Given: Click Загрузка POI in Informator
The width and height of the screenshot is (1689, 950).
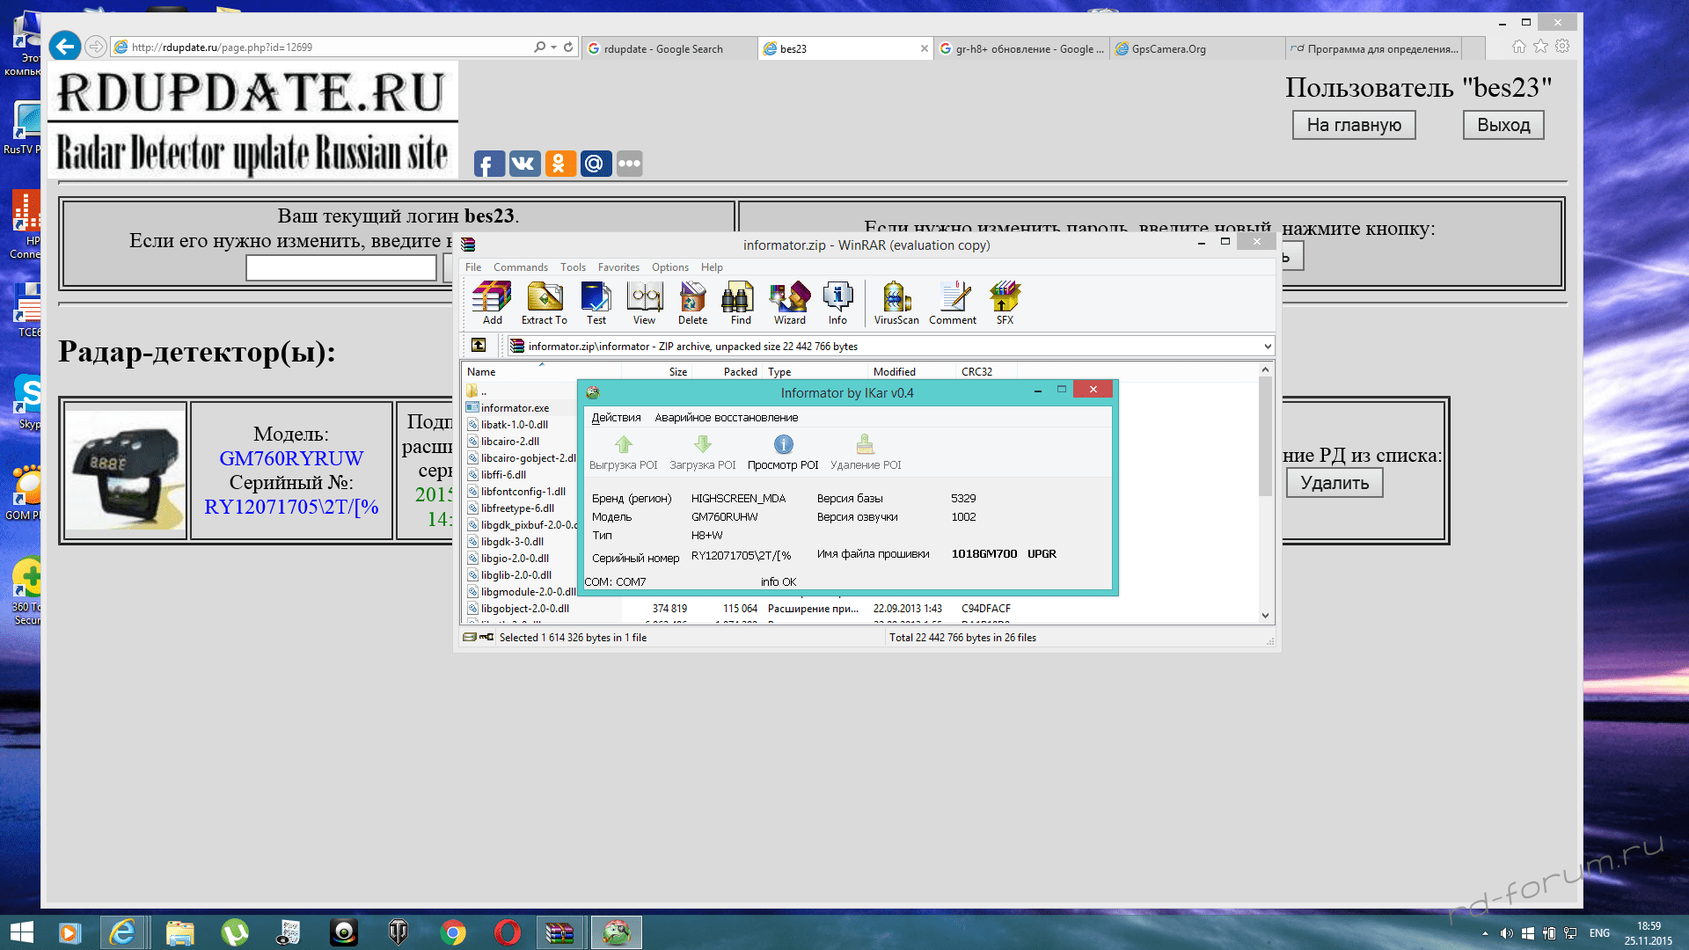Looking at the screenshot, I should (702, 453).
